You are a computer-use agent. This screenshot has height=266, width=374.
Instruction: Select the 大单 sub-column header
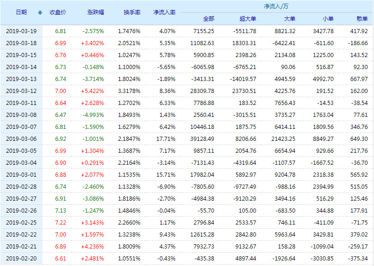click(290, 19)
